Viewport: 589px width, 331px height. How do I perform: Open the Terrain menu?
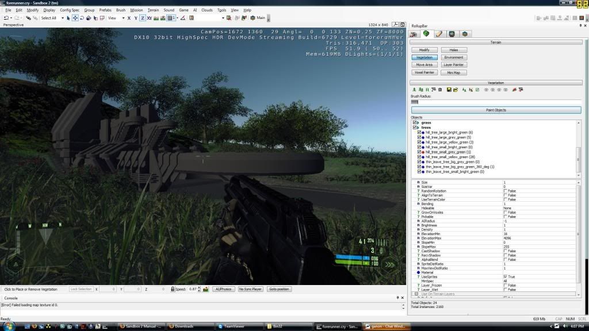click(153, 10)
